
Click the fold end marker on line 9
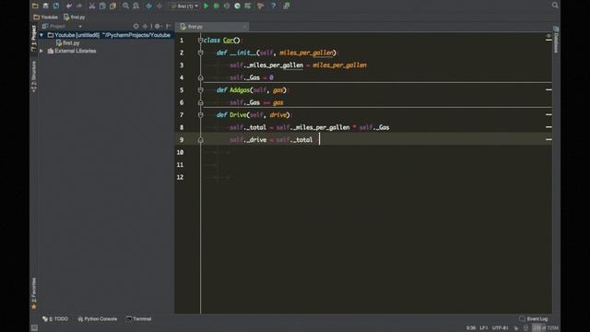point(200,139)
